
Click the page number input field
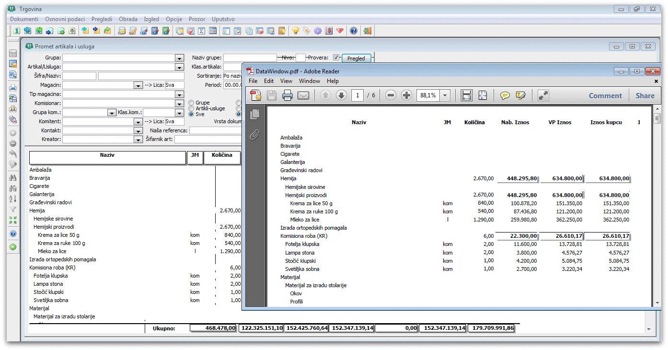pos(357,95)
